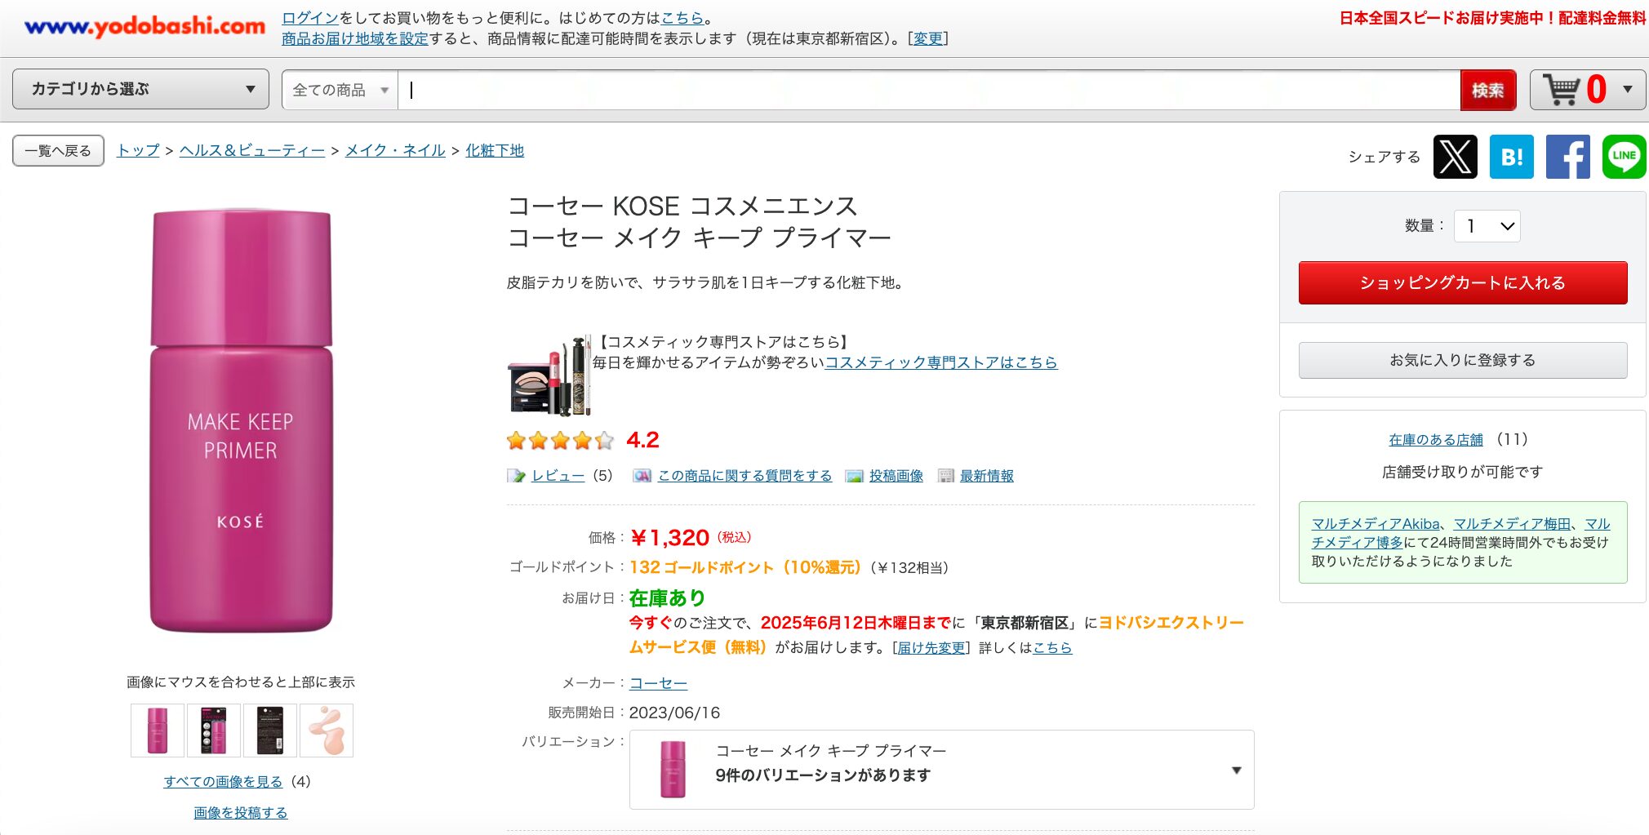Click the delivery details こちら link

coord(1052,648)
